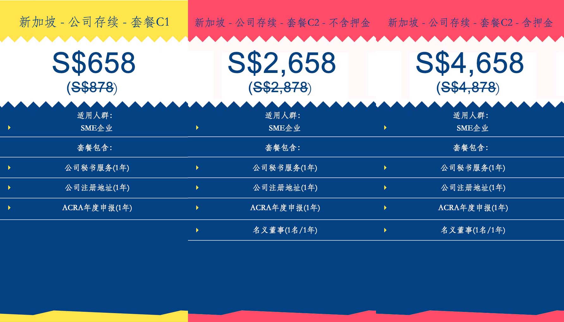Click the S$4,658 price
This screenshot has height=322, width=564.
[x=470, y=63]
